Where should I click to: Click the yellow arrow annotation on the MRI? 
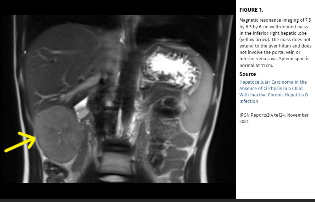pos(20,142)
